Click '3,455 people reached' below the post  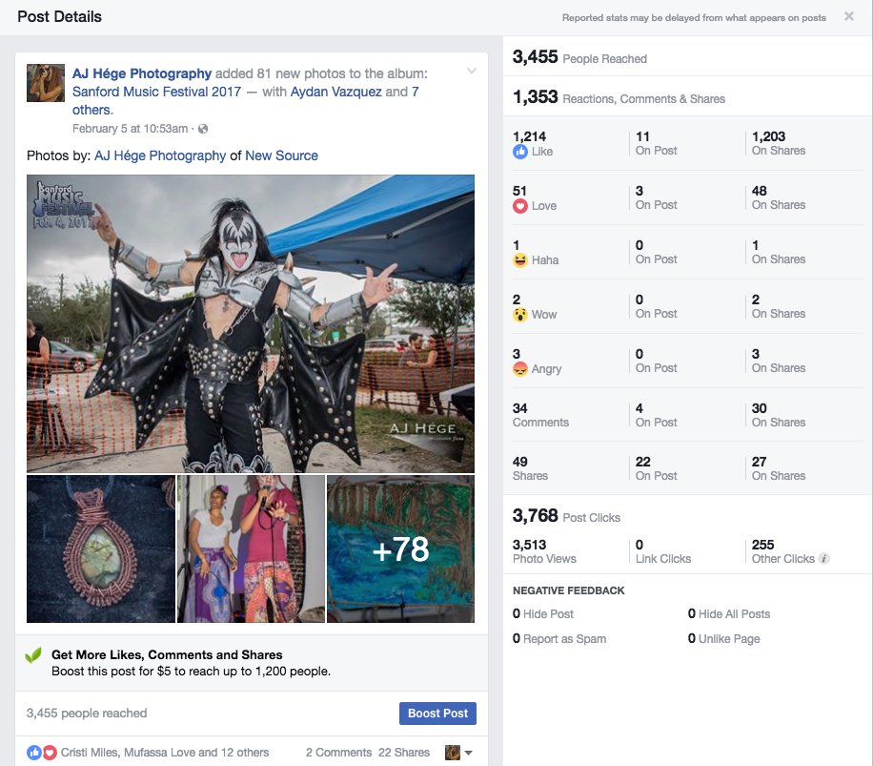click(x=87, y=714)
